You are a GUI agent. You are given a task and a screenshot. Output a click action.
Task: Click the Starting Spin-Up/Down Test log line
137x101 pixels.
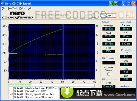33,94
